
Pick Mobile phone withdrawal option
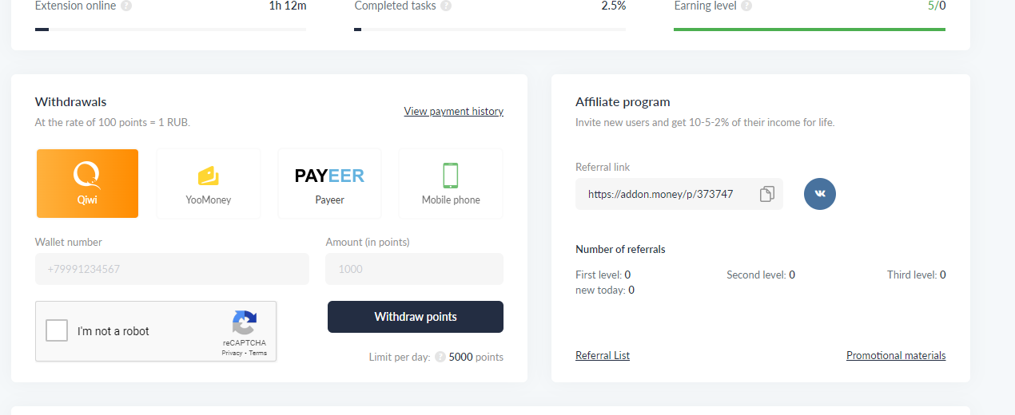pos(451,184)
